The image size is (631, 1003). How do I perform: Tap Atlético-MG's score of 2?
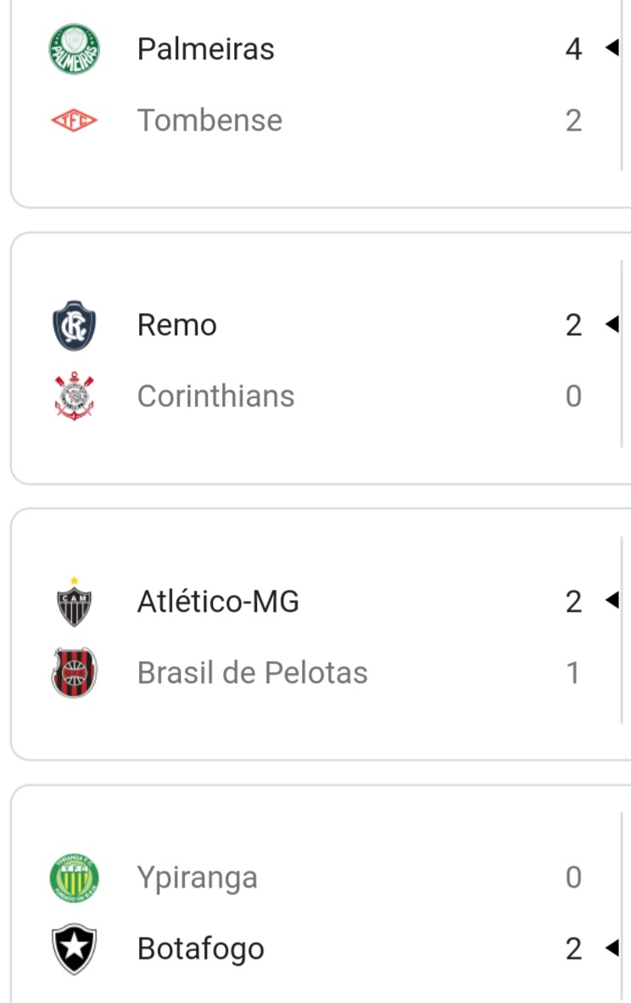tap(573, 602)
